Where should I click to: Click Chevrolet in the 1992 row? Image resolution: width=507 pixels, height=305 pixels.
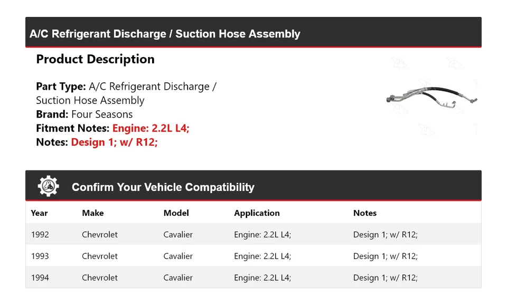(99, 234)
